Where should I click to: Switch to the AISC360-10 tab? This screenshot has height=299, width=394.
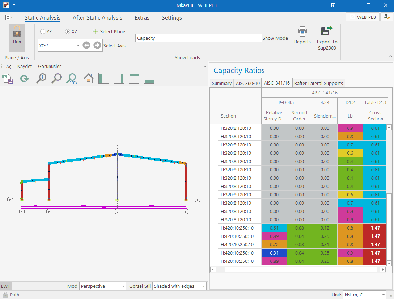(247, 84)
